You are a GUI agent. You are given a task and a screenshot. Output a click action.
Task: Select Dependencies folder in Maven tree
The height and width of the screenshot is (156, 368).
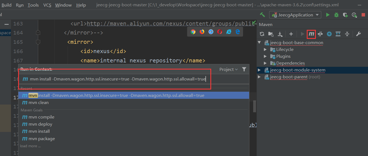tap(291, 63)
